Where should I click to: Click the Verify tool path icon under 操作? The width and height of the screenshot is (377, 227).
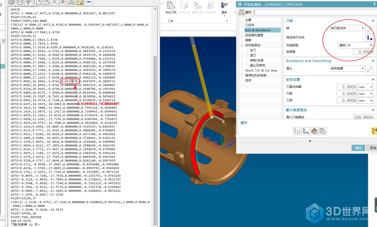click(314, 131)
